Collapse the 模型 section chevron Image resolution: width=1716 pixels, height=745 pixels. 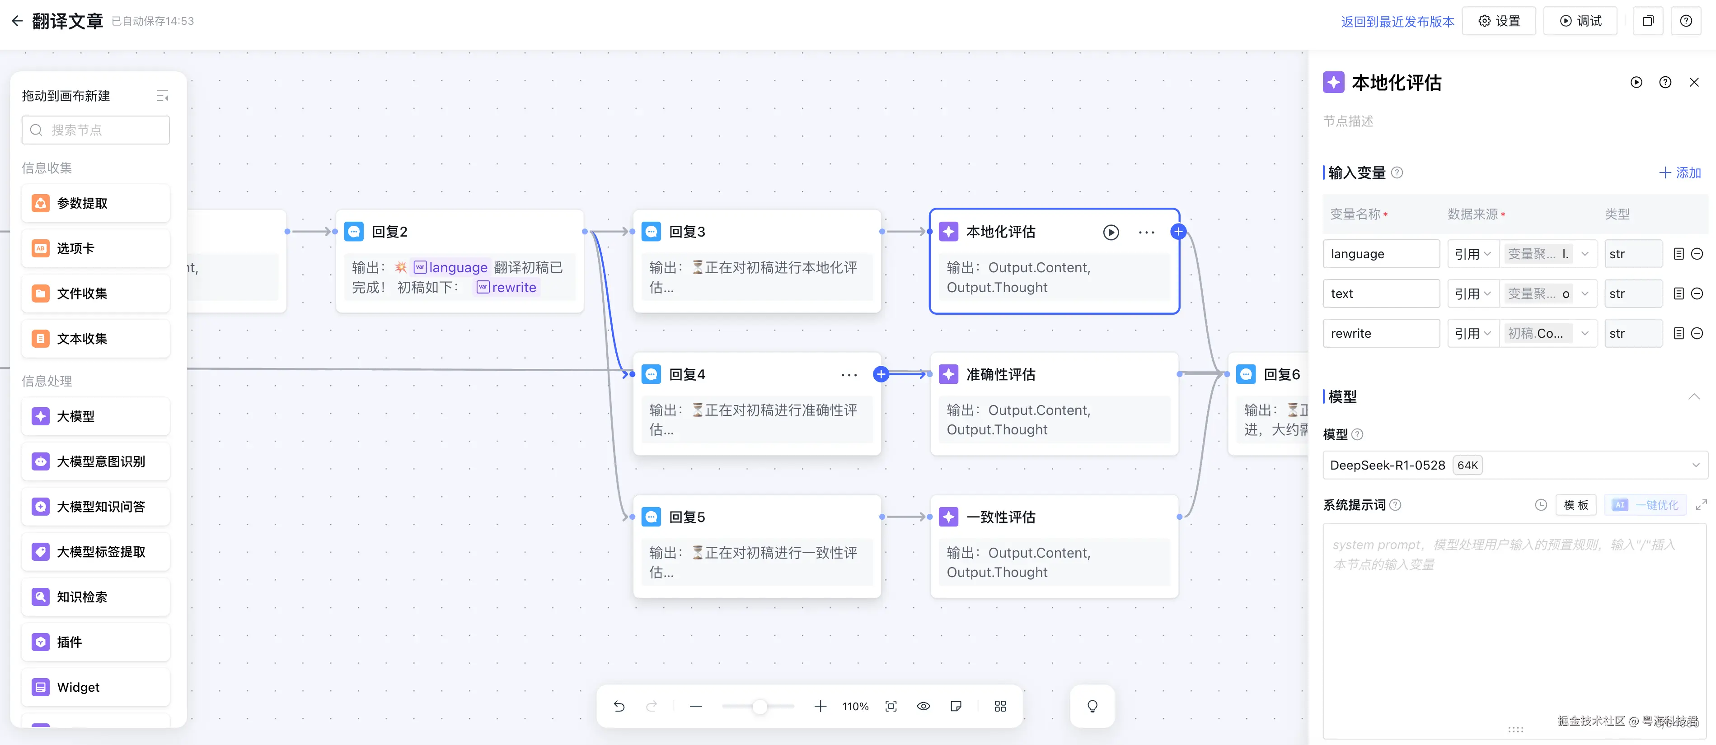click(x=1693, y=397)
